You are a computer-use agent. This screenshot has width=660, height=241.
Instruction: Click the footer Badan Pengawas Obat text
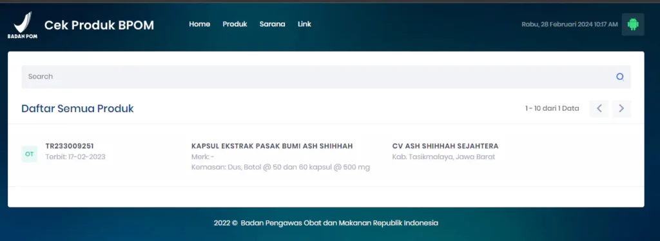click(x=325, y=223)
